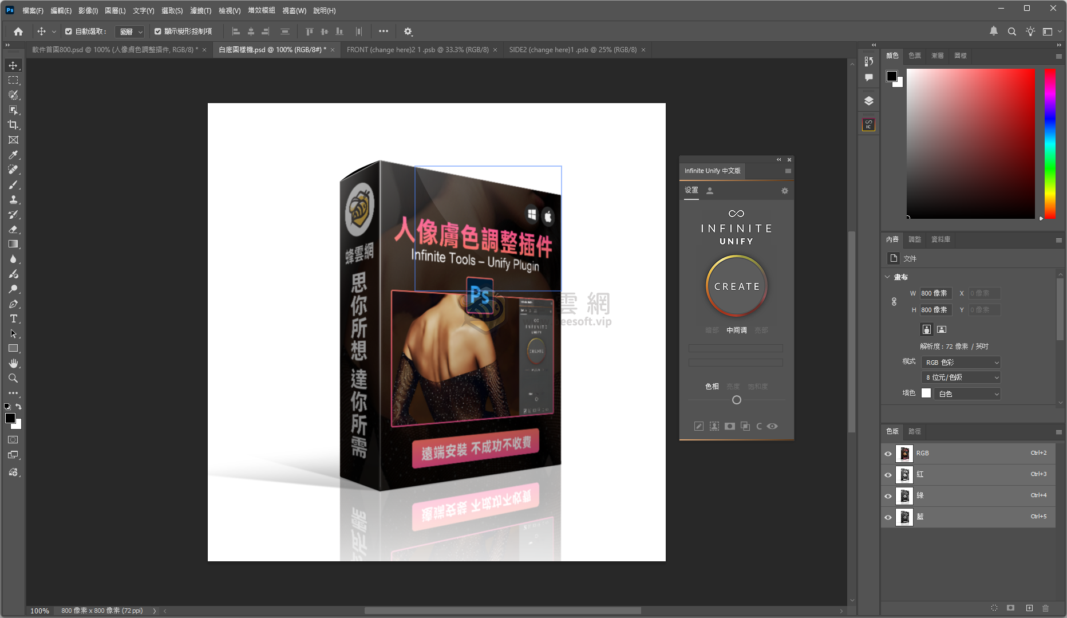Select the Pen tool

point(13,304)
